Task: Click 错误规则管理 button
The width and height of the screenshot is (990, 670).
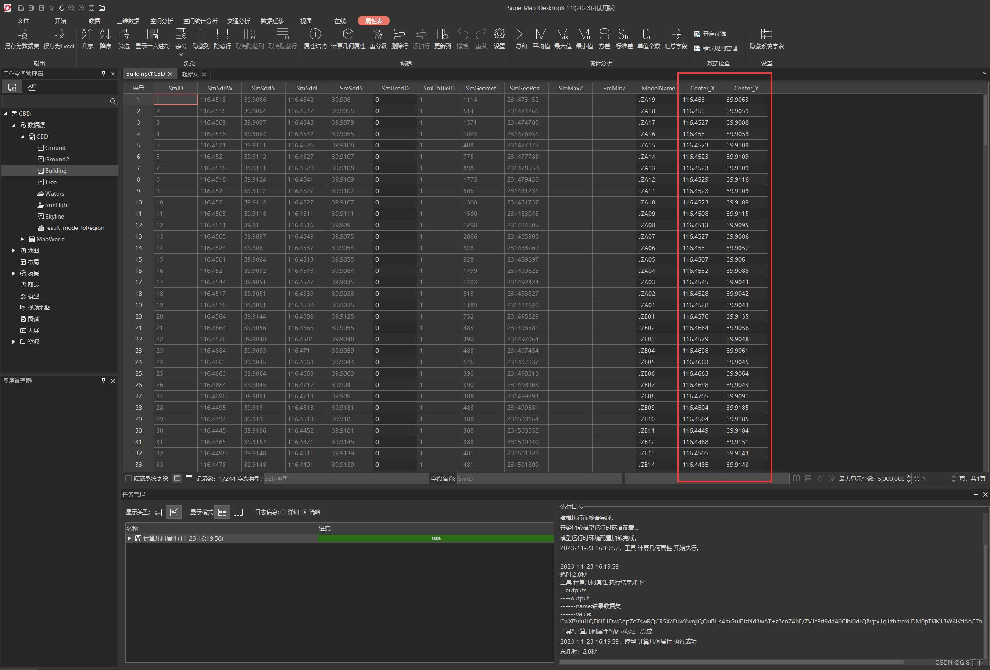Action: 715,48
